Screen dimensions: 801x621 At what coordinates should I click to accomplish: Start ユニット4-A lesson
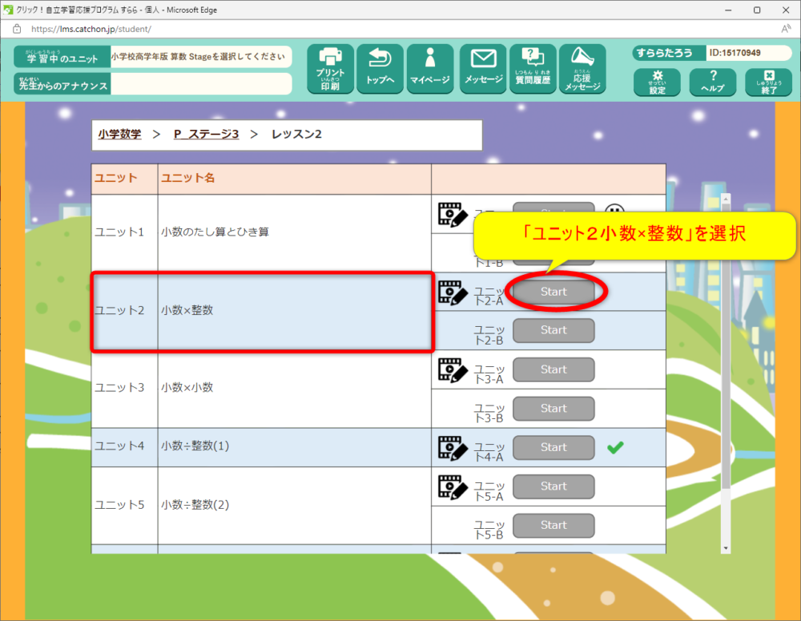(x=553, y=448)
